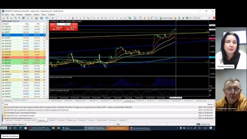The width and height of the screenshot is (247, 139).
Task: Select XAUUSD row in Market Watch
Action: pos(24,52)
